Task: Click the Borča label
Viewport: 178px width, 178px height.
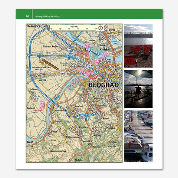Action: [112, 30]
